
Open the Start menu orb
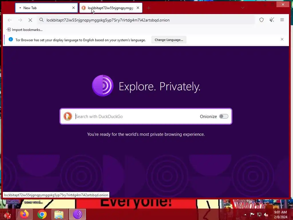click(x=7, y=215)
